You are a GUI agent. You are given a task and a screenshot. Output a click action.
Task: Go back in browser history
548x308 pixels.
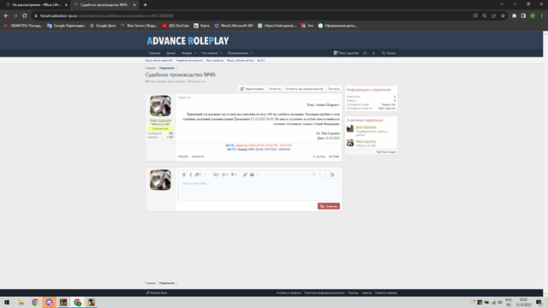click(x=6, y=15)
